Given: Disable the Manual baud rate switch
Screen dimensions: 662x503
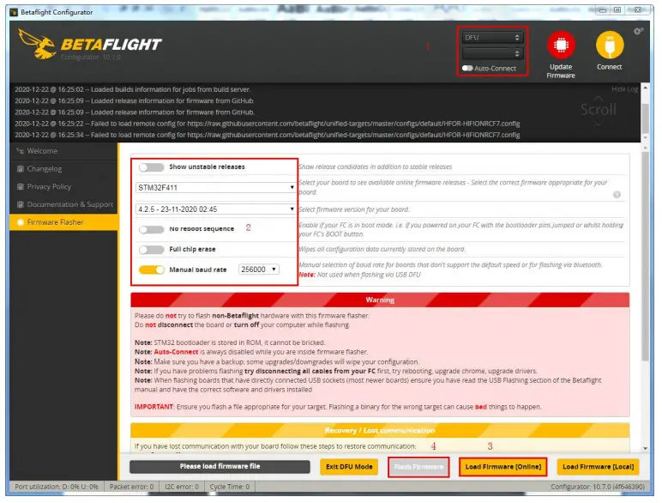Looking at the screenshot, I should pos(151,270).
